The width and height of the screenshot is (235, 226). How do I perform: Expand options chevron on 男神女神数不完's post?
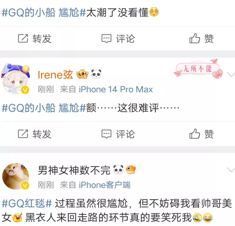point(231,170)
